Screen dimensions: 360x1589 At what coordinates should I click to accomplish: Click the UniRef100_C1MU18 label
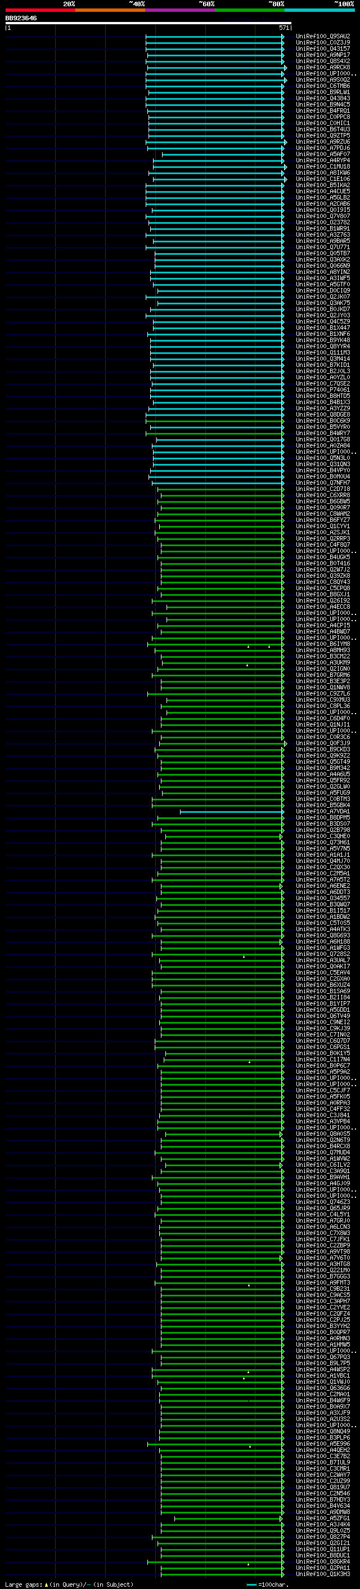[x=323, y=166]
